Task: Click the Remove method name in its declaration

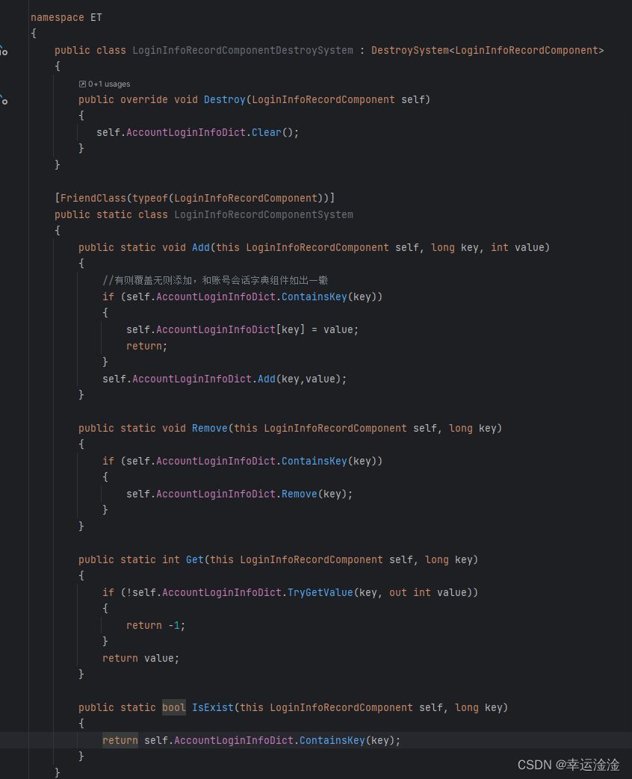Action: pyautogui.click(x=210, y=428)
